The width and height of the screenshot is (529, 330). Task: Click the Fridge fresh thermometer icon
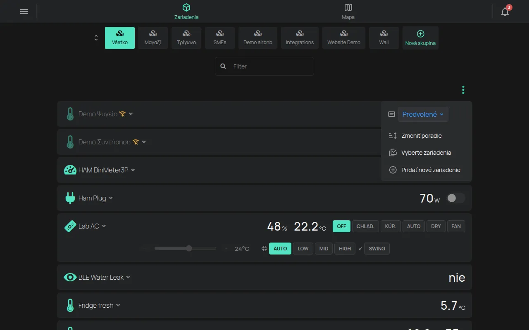(x=70, y=305)
